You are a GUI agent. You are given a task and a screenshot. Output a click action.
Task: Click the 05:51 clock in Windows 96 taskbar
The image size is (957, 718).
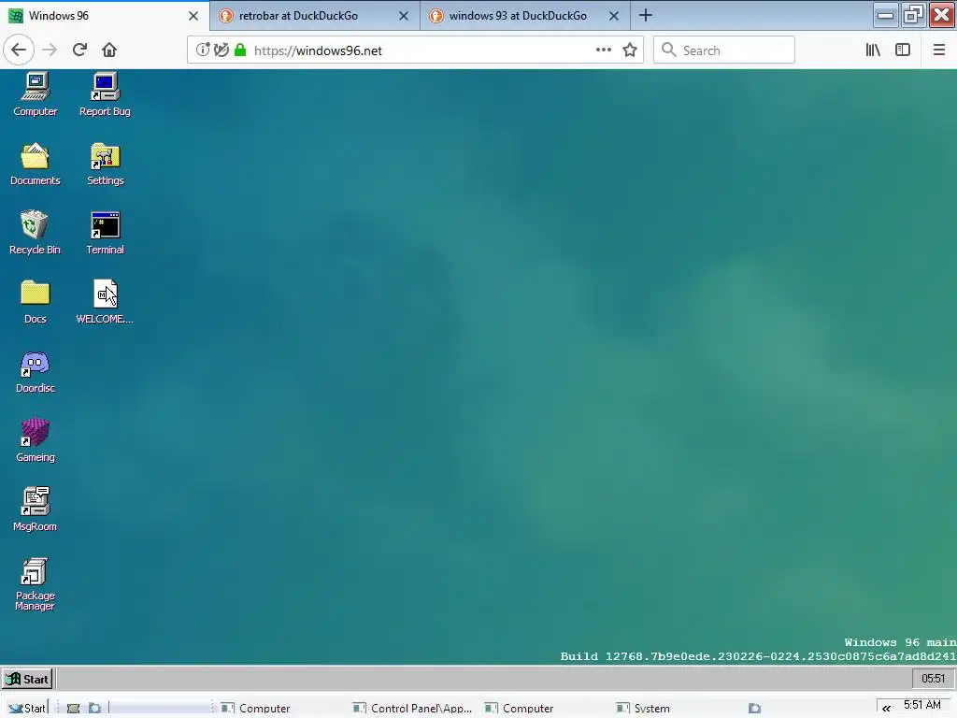(x=934, y=679)
